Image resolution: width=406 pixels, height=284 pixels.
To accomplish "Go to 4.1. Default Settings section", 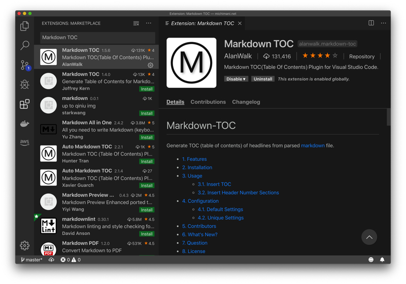I will (220, 209).
